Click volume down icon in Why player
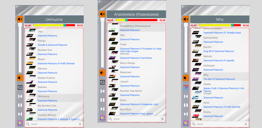262x128 pixels. click(186, 78)
